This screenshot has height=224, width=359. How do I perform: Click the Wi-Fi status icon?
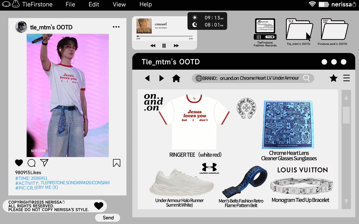point(313,4)
